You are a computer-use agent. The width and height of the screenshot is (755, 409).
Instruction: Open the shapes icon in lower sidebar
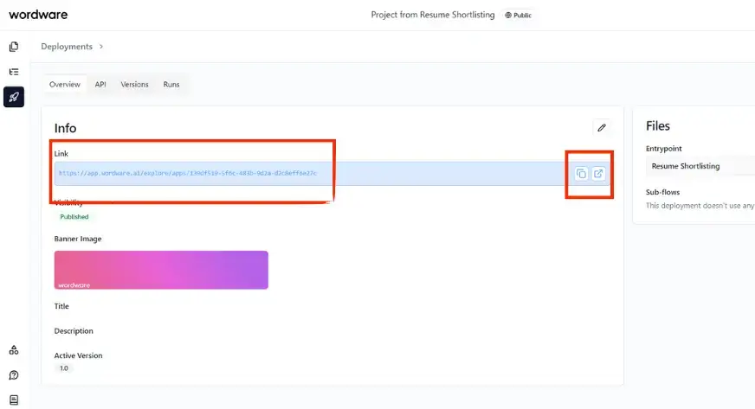pyautogui.click(x=14, y=350)
